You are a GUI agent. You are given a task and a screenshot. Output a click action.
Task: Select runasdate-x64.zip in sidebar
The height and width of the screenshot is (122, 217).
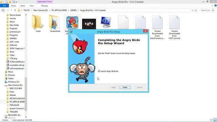coord(17,65)
